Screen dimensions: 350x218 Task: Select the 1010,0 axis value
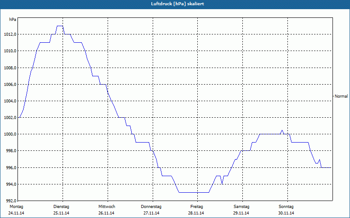[x=10, y=51]
